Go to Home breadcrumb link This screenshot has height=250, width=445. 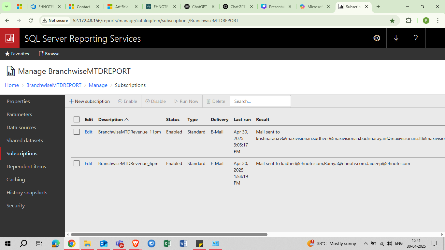12,85
